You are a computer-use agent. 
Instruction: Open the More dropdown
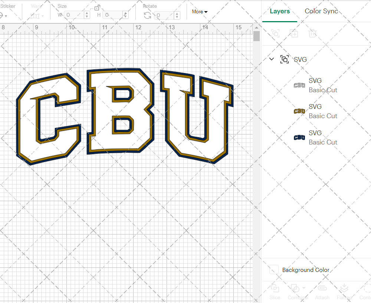click(x=199, y=11)
